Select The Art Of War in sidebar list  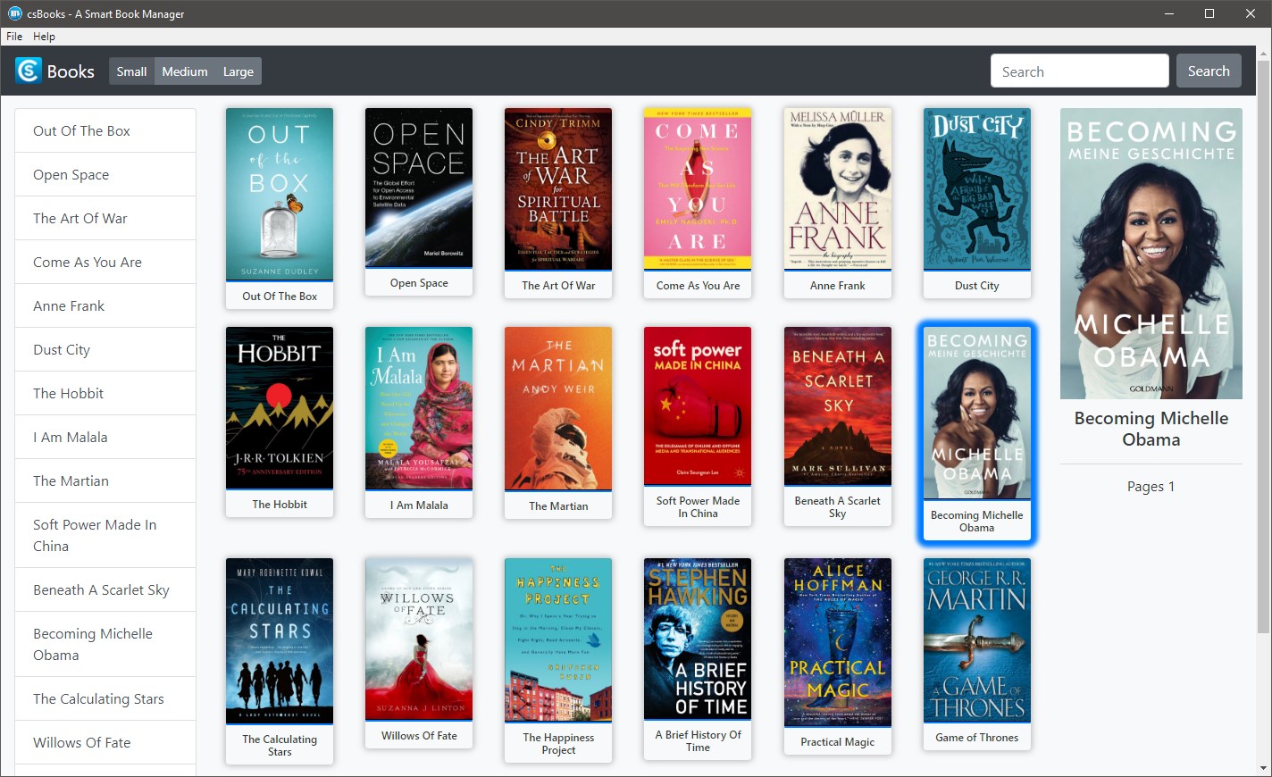click(x=105, y=218)
